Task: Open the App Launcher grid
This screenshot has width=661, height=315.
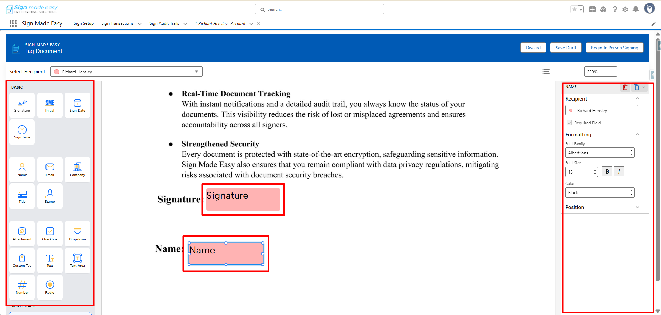Action: pos(13,23)
